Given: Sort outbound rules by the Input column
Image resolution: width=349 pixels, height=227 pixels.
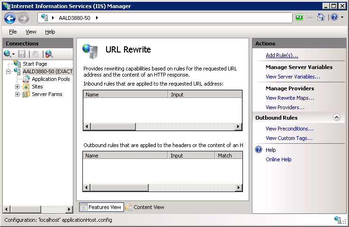Looking at the screenshot, I should click(191, 156).
